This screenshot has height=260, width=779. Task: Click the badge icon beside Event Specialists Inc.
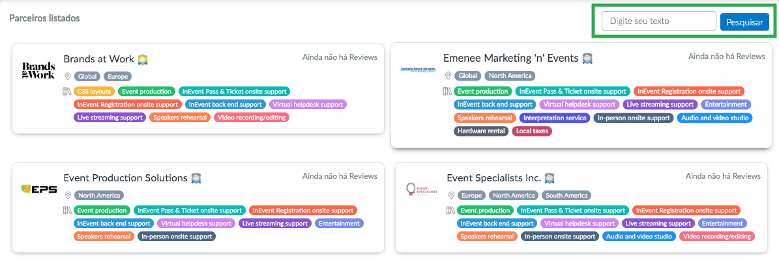549,178
